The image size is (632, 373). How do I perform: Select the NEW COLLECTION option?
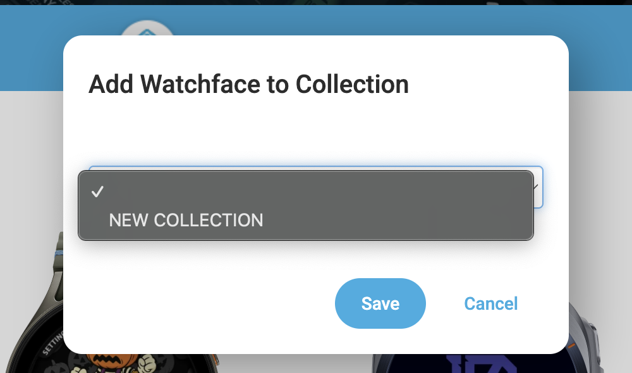coord(186,220)
